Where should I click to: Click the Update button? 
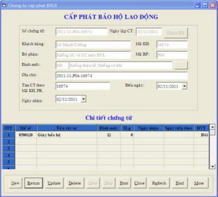click(x=54, y=183)
